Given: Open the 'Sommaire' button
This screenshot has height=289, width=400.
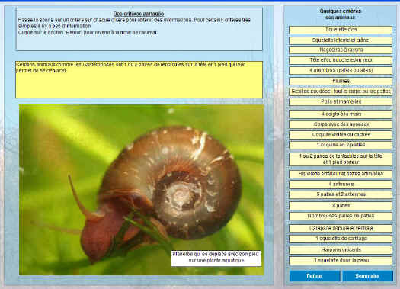Looking at the screenshot, I should point(367,276).
